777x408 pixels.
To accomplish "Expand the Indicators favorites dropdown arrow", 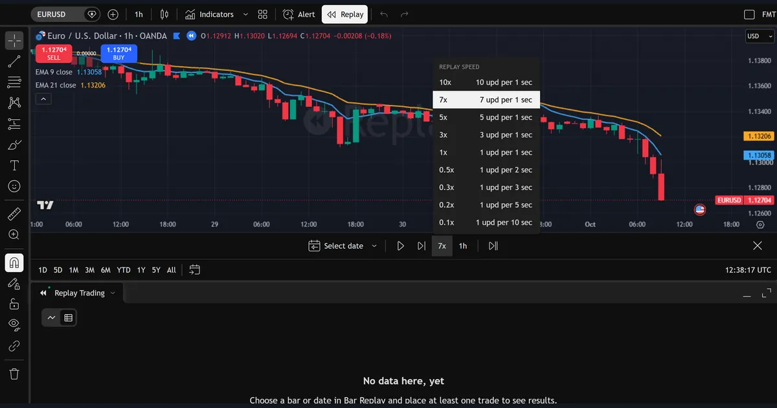I will click(x=245, y=14).
